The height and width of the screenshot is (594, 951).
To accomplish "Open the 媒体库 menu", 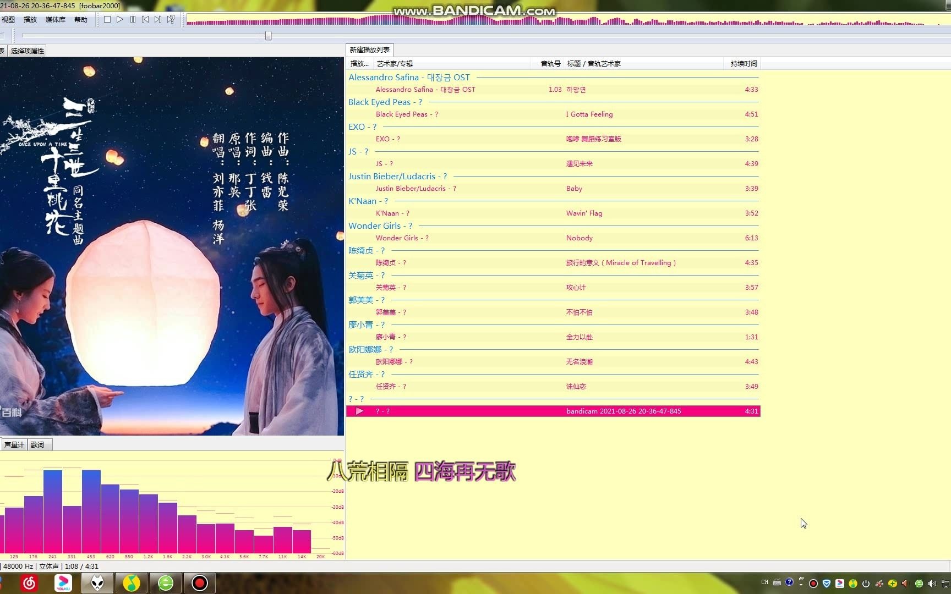I will 55,19.
